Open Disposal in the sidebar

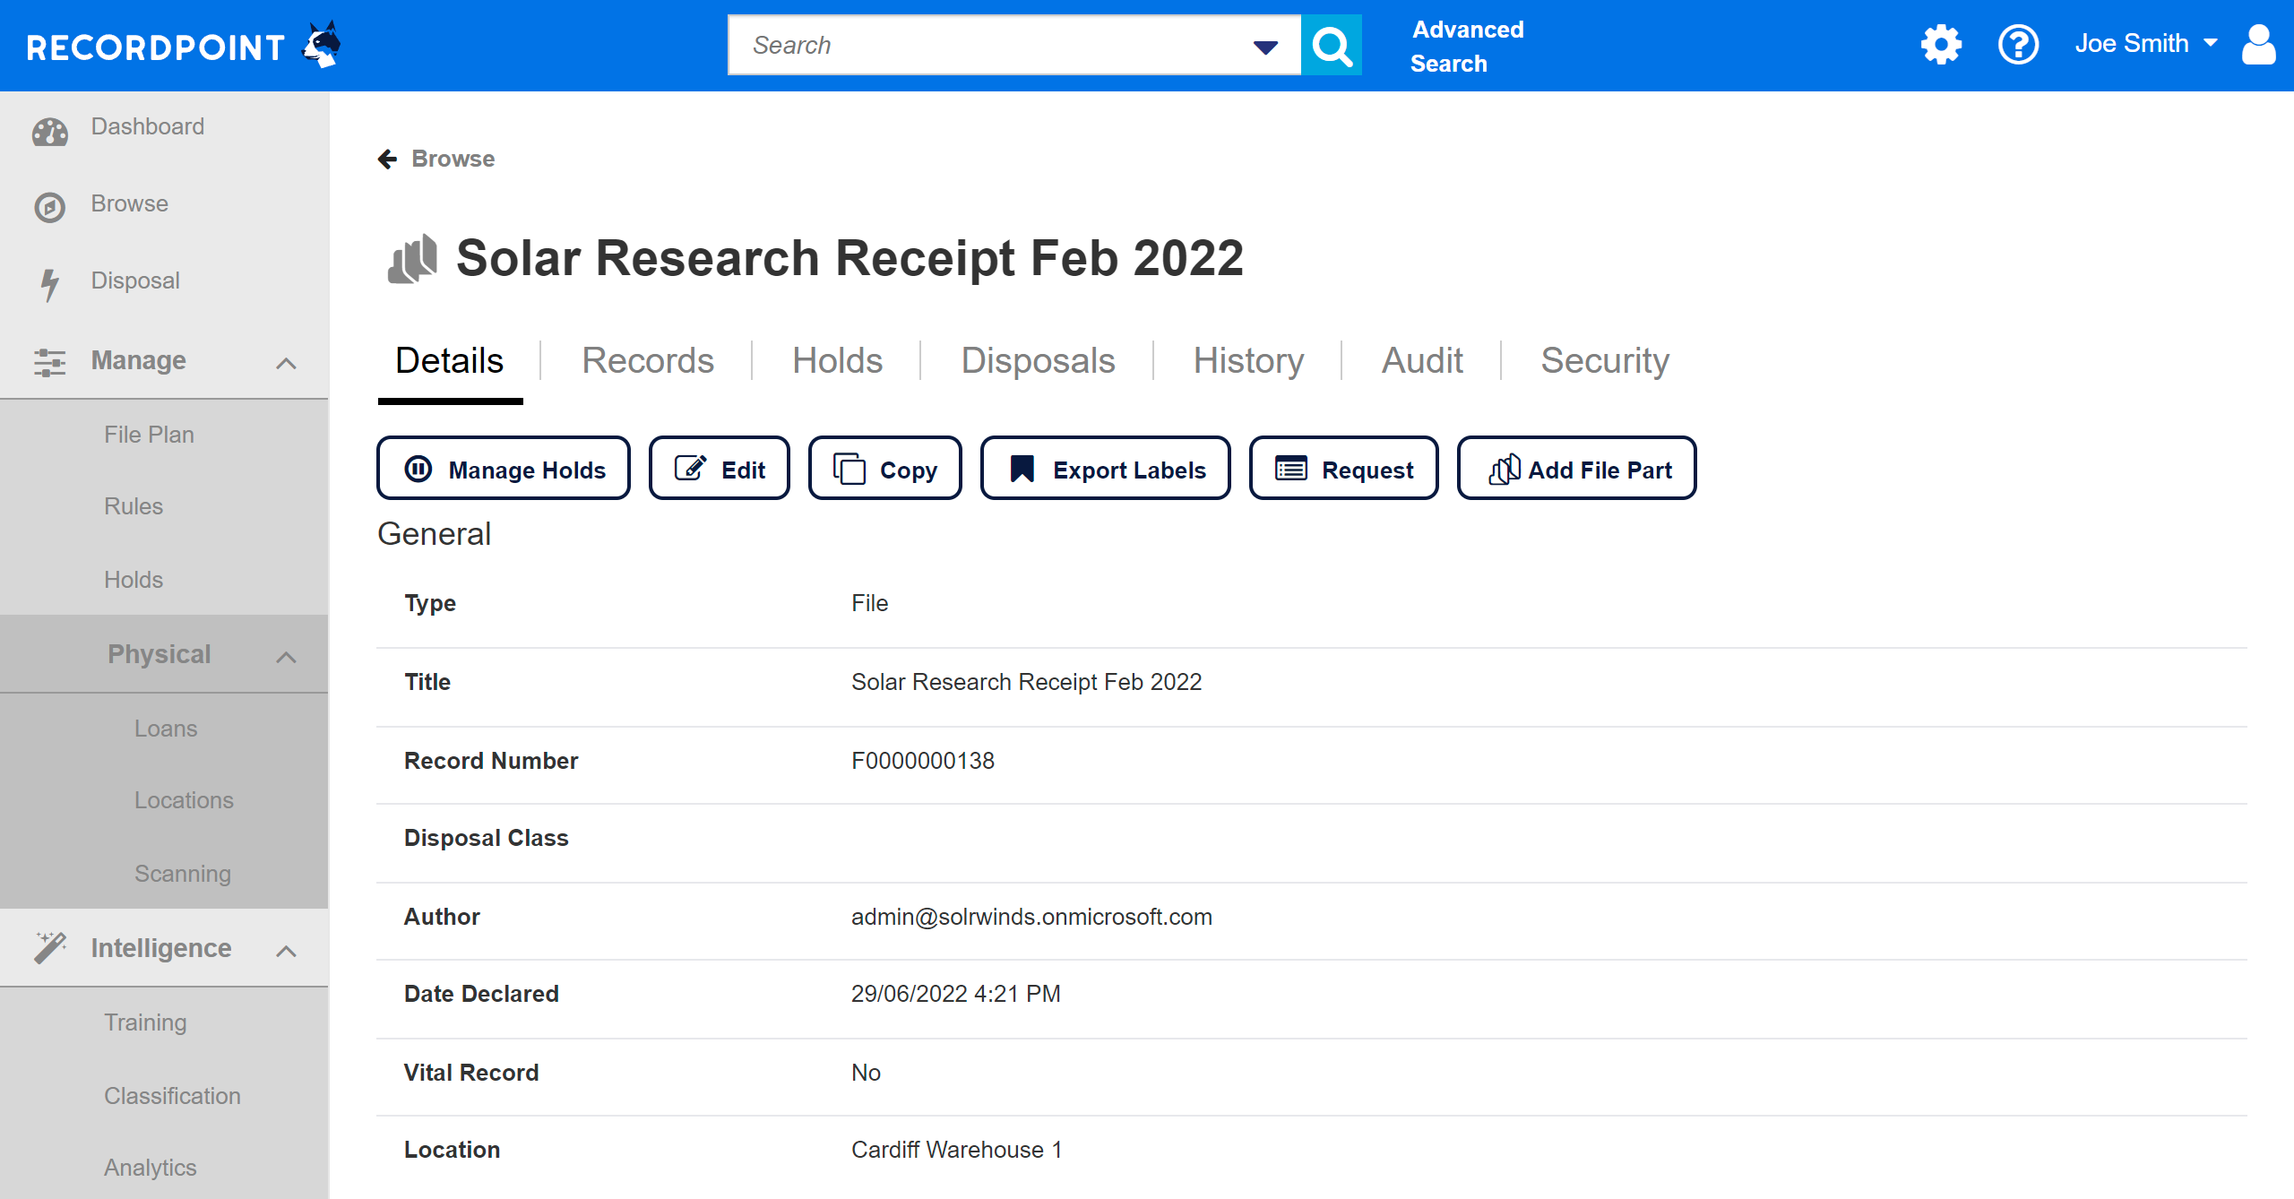(x=135, y=280)
